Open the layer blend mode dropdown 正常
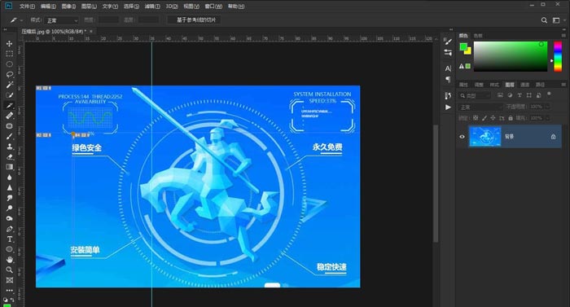This screenshot has width=570, height=307. 480,107
